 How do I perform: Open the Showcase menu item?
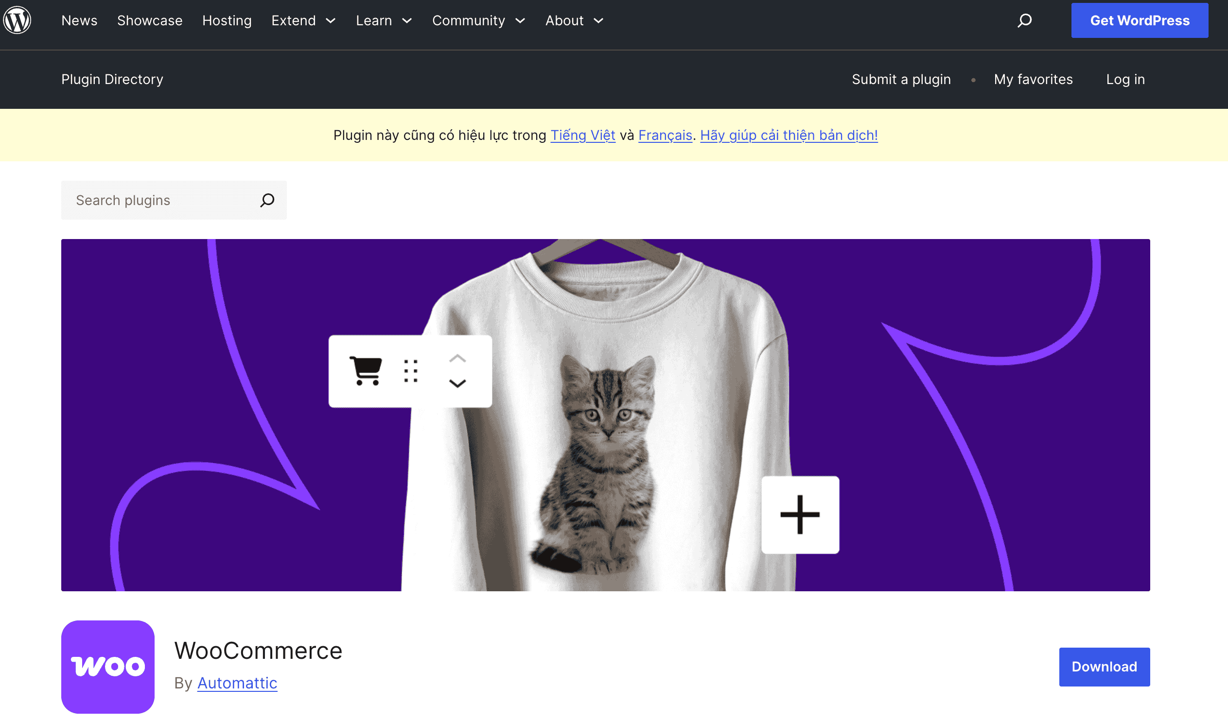[150, 20]
